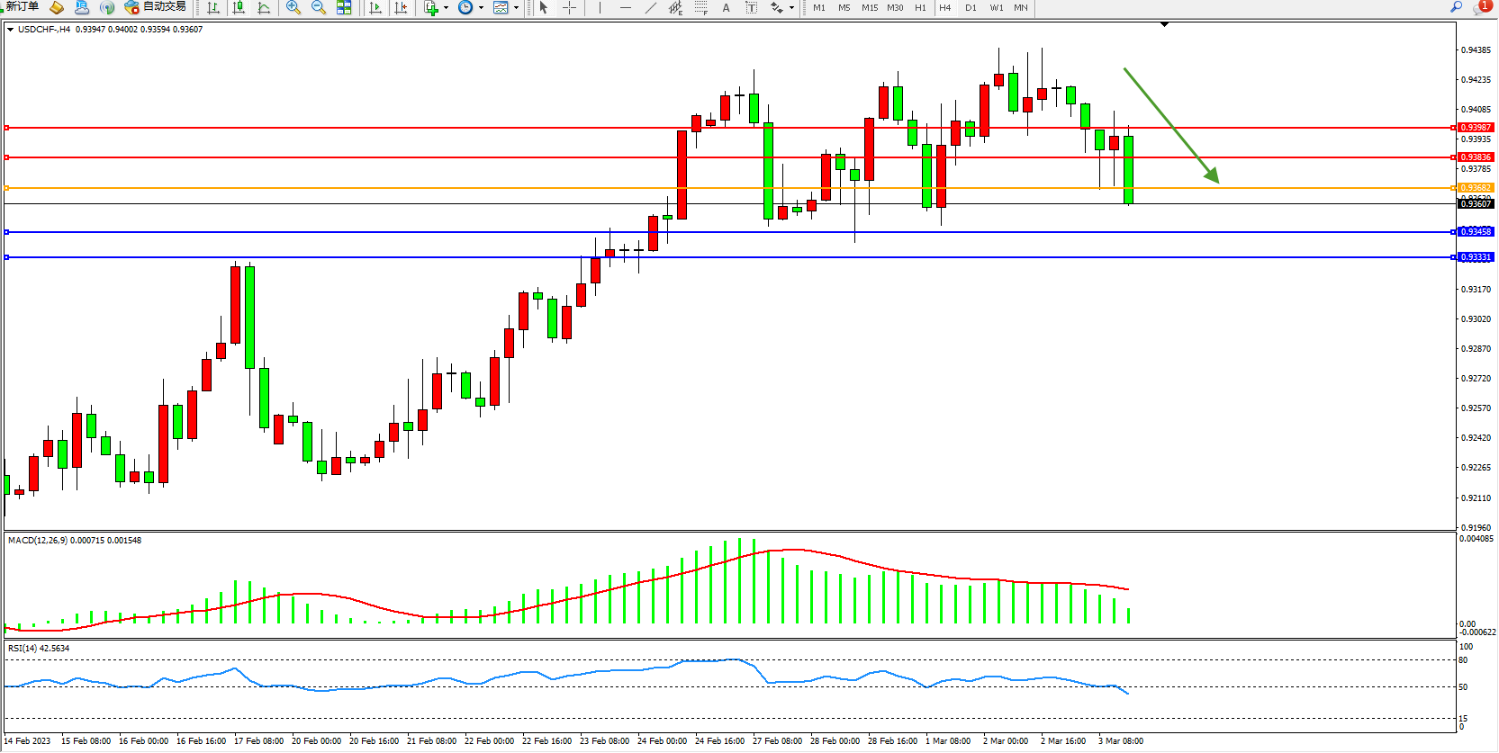1499x753 pixels.
Task: Expand the arrows objects dropdown
Action: click(791, 7)
